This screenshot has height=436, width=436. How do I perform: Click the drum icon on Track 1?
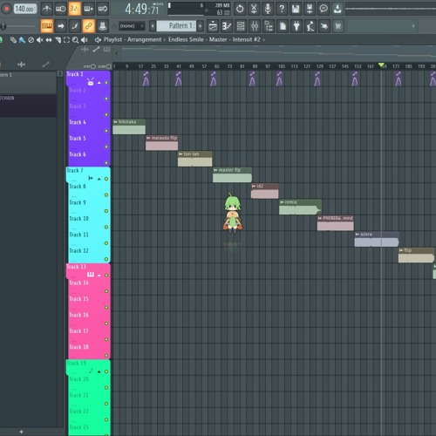91,82
